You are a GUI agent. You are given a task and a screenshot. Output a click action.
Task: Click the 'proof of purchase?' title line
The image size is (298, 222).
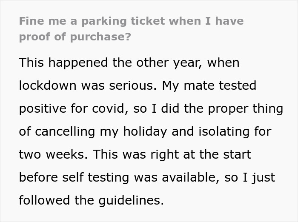pyautogui.click(x=74, y=37)
